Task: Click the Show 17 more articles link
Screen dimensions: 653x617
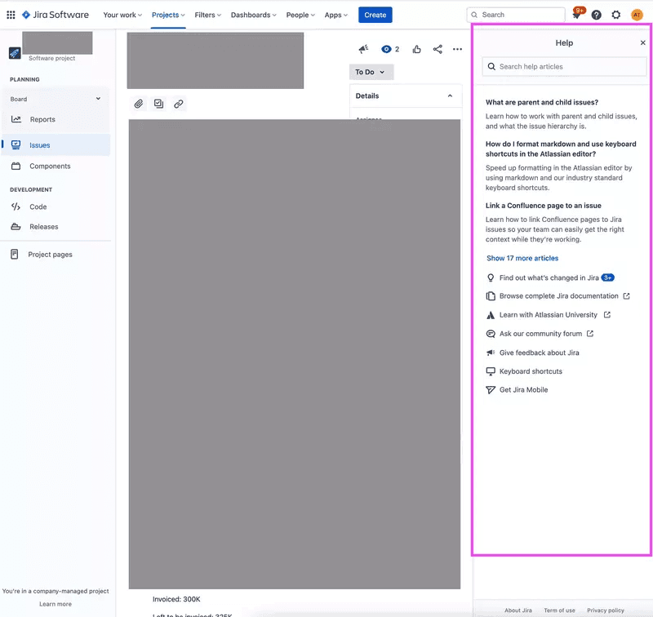Action: click(x=522, y=257)
